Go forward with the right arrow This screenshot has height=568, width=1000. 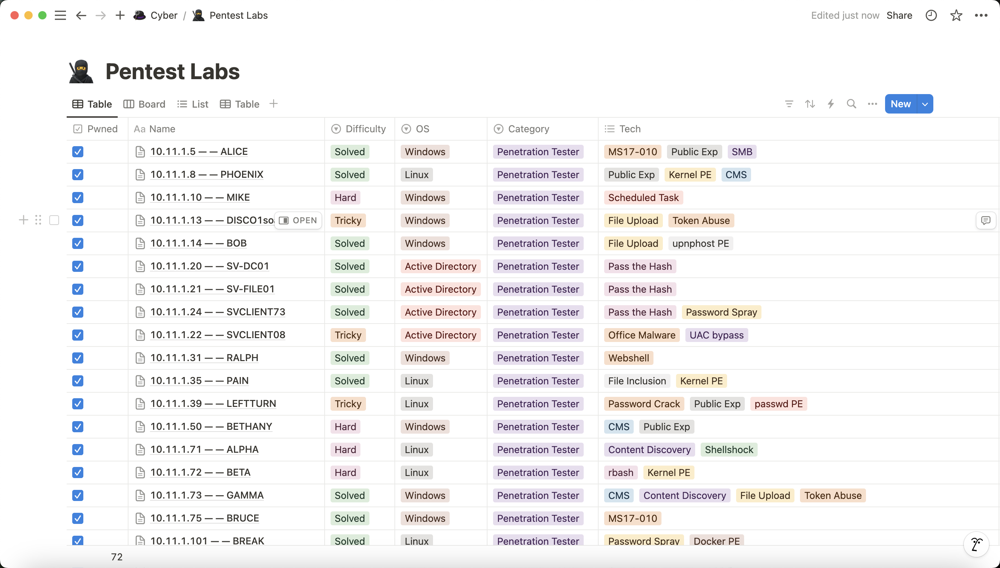[x=101, y=15]
